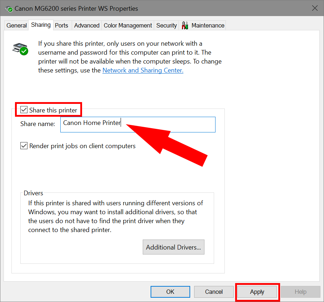The image size is (324, 302).
Task: Click the Cancel button
Action: pos(214,292)
